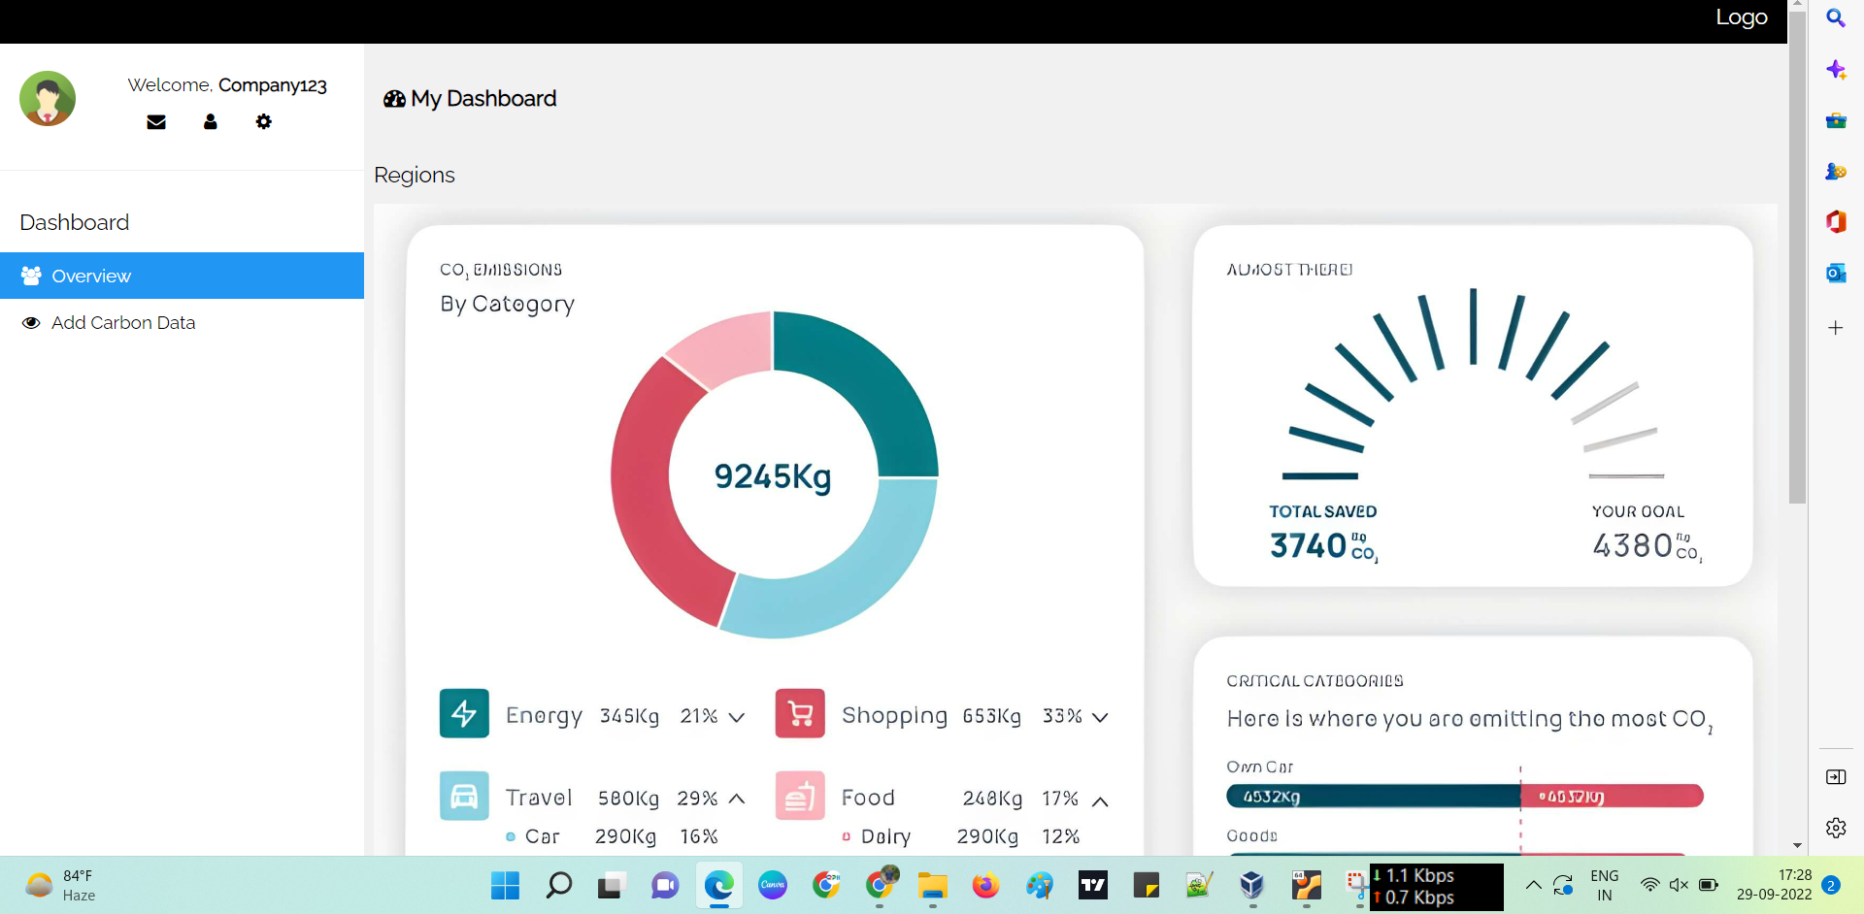
Task: Open the Outlook sidebar icon
Action: pyautogui.click(x=1836, y=274)
